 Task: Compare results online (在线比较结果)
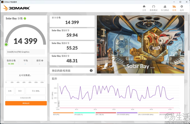[25, 98]
